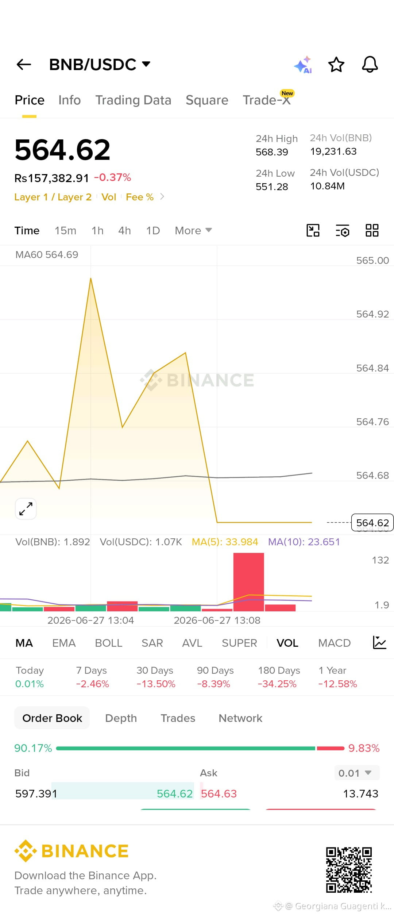Toggle the VOL indicator

[287, 643]
